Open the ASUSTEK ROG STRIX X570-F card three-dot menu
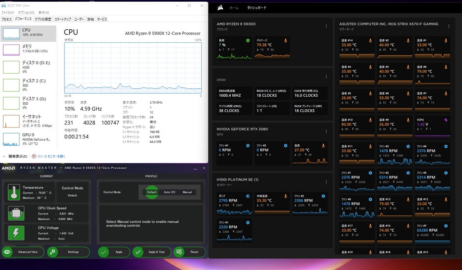The image size is (462, 270). click(x=449, y=26)
